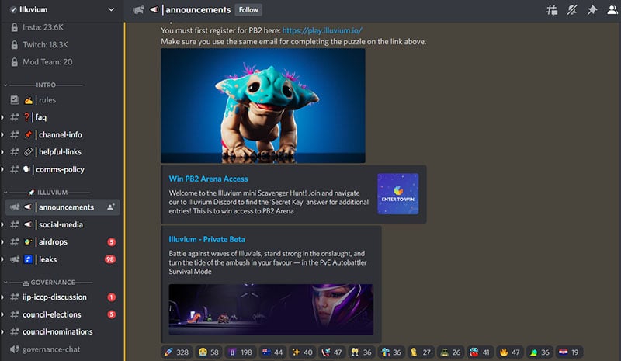Open the social-media channel
This screenshot has height=361, width=621.
point(61,224)
